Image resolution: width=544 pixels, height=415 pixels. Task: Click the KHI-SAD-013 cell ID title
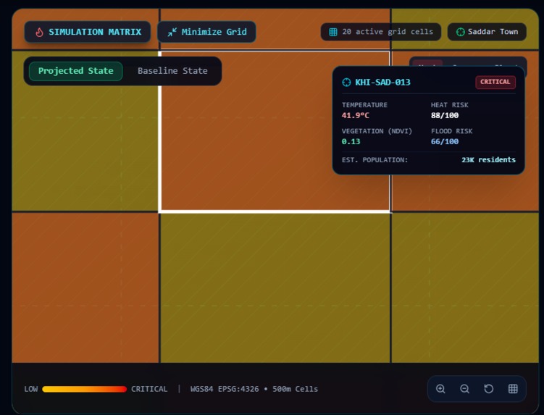[x=382, y=83]
